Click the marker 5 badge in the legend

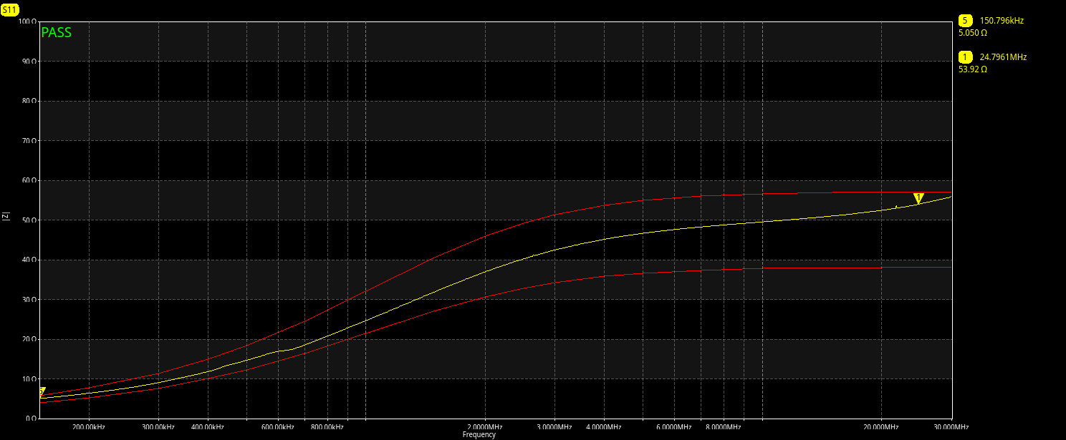tap(965, 21)
